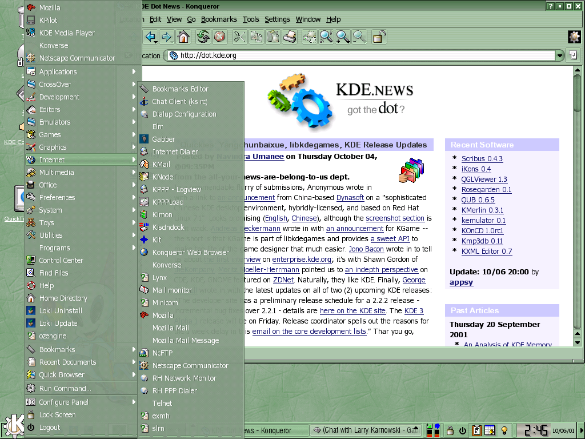585x439 pixels.
Task: Choose Run Command... in K menu
Action: (x=81, y=388)
